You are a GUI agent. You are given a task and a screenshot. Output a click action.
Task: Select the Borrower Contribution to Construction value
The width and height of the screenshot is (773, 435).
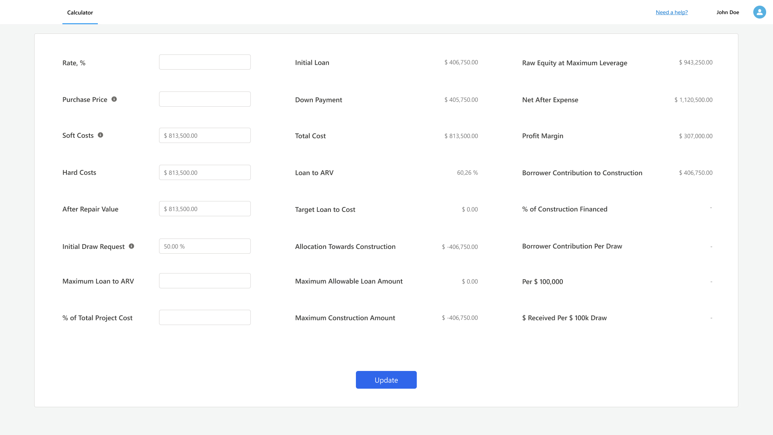pos(696,173)
